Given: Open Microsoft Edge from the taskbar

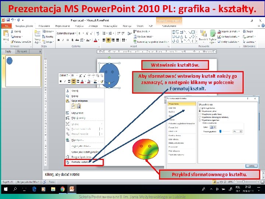Looking at the screenshot, I should [x=34, y=189].
